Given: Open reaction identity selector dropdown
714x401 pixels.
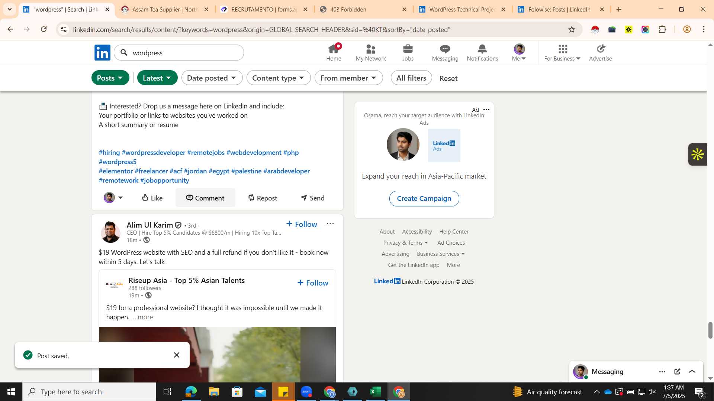Looking at the screenshot, I should coord(113,198).
